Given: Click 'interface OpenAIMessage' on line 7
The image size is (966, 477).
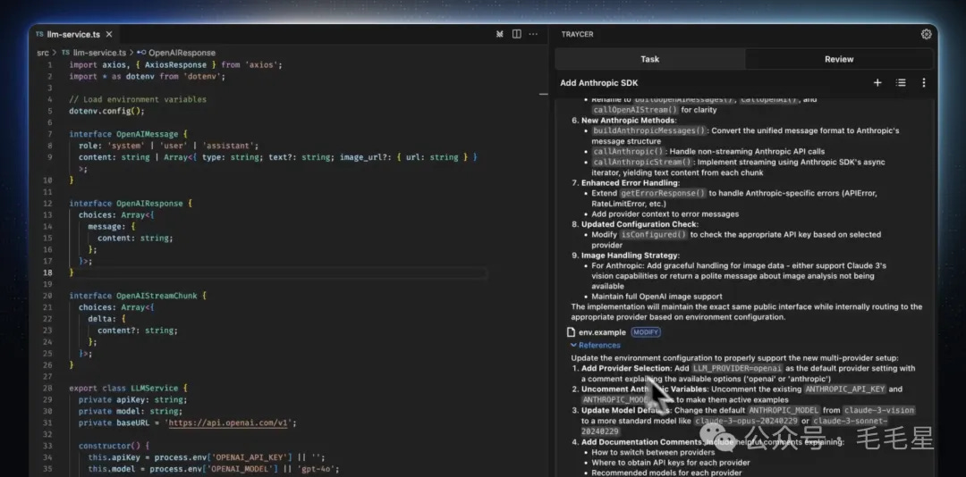Looking at the screenshot, I should 123,134.
